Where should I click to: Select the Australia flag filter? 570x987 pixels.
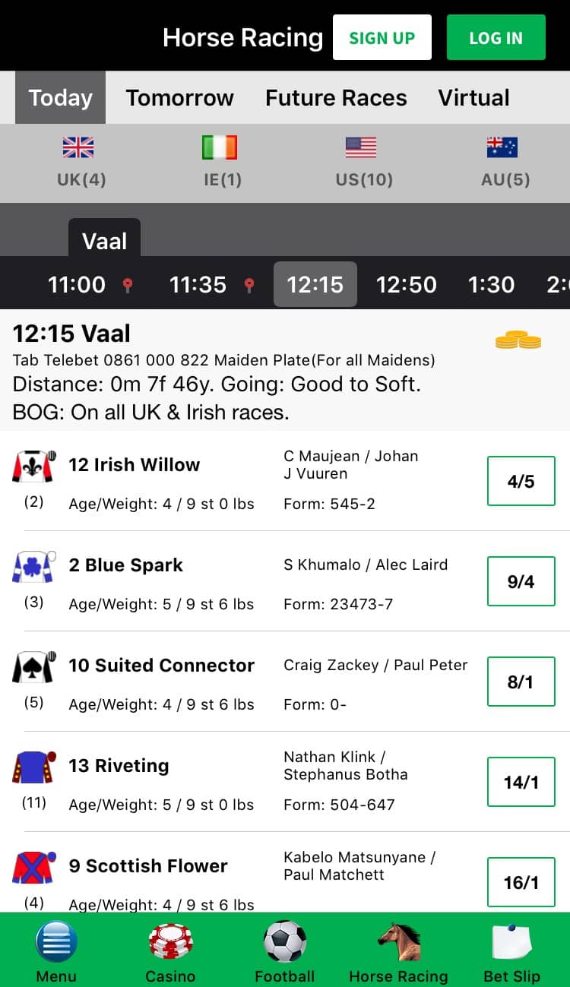[x=502, y=147]
